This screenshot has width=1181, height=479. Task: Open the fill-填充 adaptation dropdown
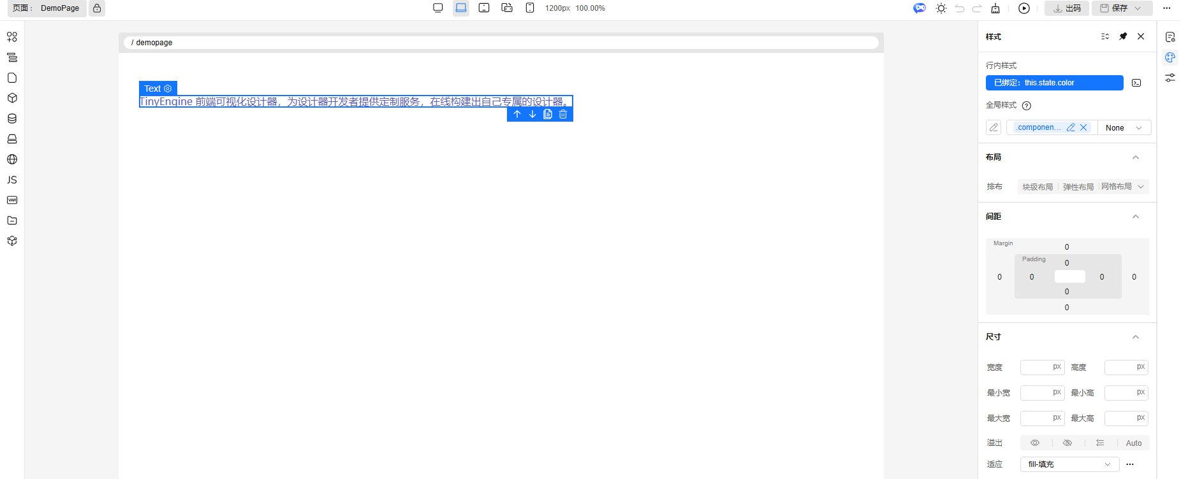(x=1069, y=464)
